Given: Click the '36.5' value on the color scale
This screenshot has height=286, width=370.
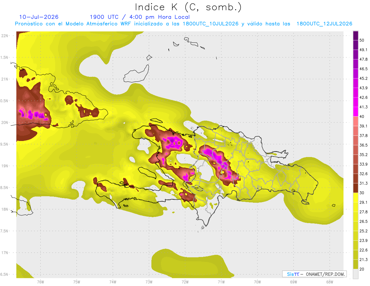Looking at the screenshot, I should (x=364, y=145).
